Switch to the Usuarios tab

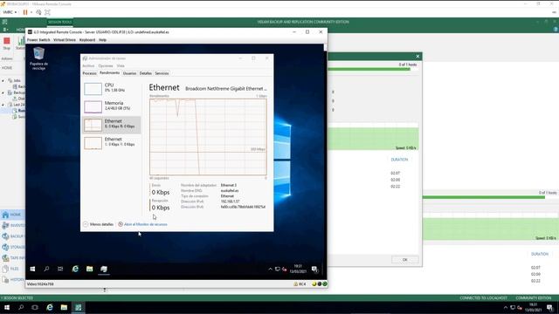(x=129, y=73)
